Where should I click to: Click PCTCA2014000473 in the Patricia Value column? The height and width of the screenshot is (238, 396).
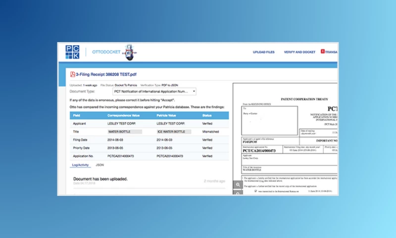[x=170, y=156]
